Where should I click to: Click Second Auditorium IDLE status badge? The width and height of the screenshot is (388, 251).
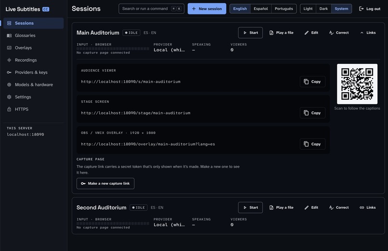point(139,207)
